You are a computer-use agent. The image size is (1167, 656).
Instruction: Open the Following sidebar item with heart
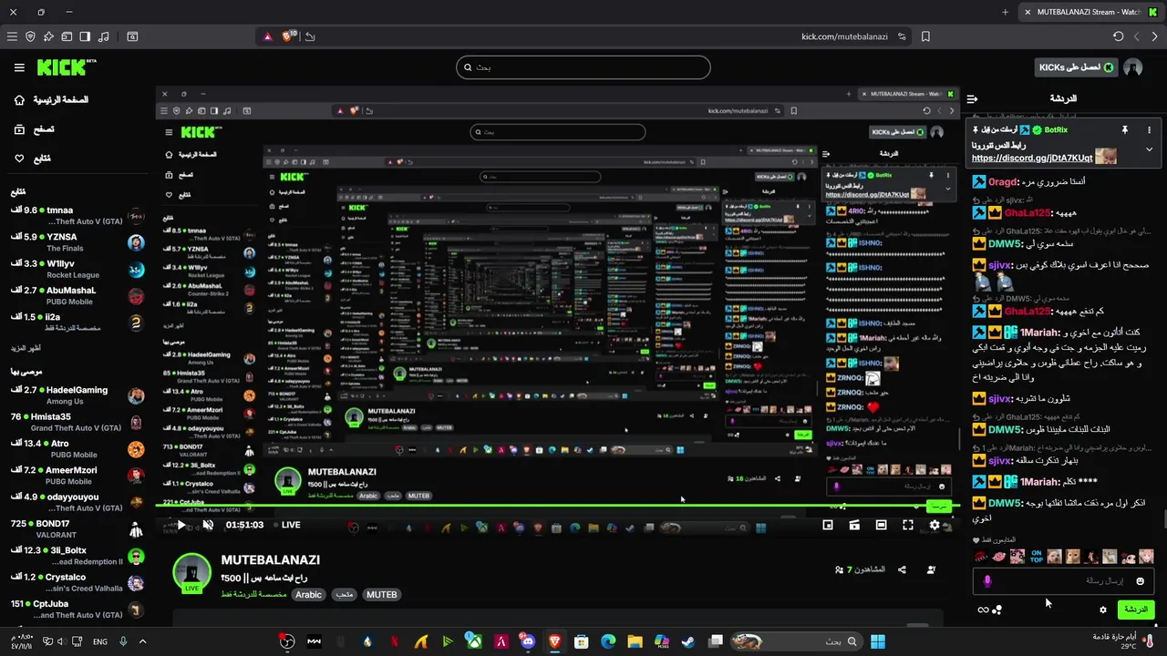33,159
